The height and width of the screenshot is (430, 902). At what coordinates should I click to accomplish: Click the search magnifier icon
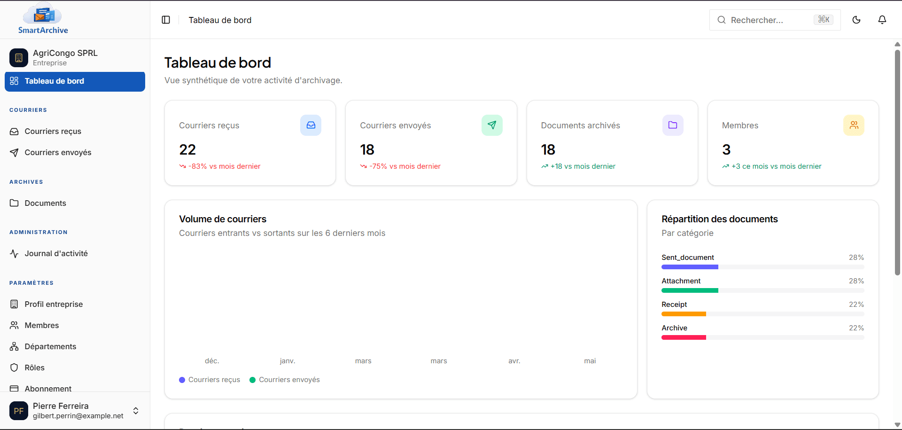[722, 20]
